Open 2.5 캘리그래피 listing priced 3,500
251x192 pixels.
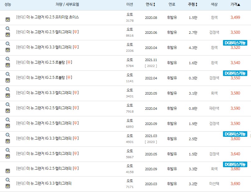pos(47,32)
